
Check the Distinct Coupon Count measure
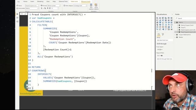(178, 25)
